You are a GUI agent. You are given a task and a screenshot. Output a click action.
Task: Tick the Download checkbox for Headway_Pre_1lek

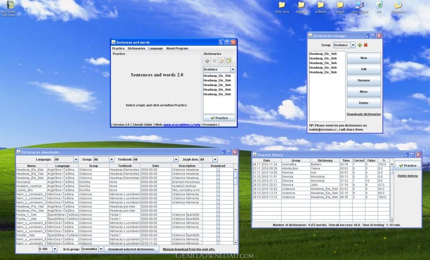(218, 207)
